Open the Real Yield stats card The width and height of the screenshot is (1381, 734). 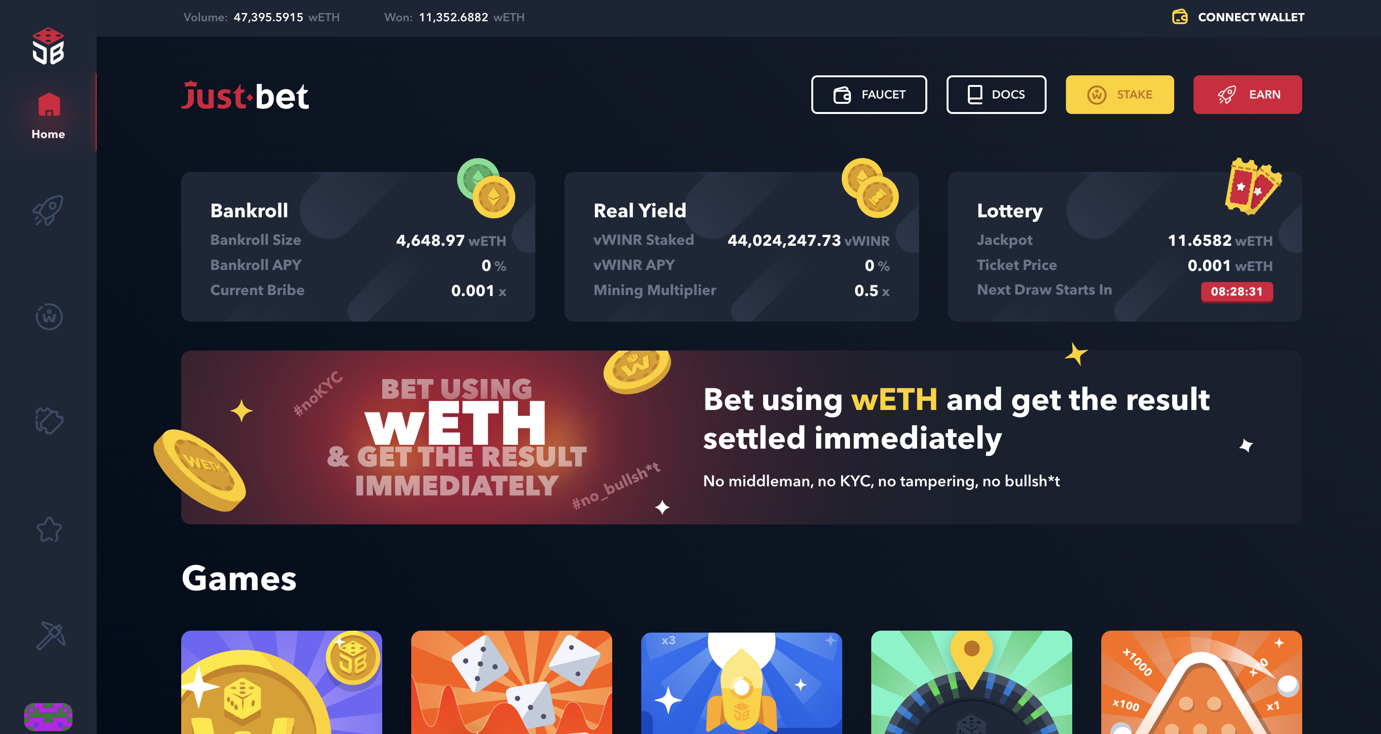tap(741, 246)
